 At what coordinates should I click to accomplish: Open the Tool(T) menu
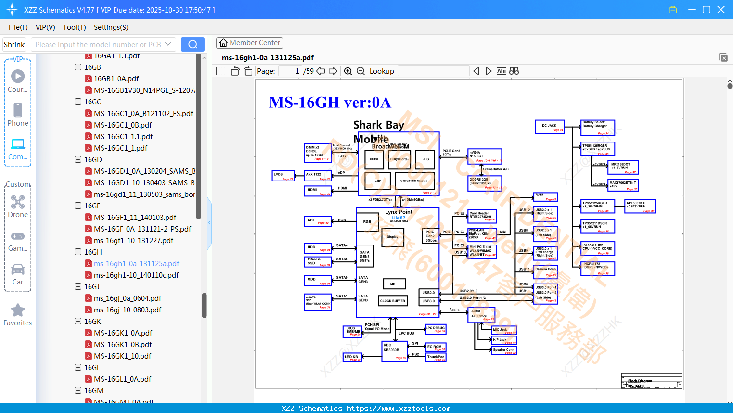point(75,27)
